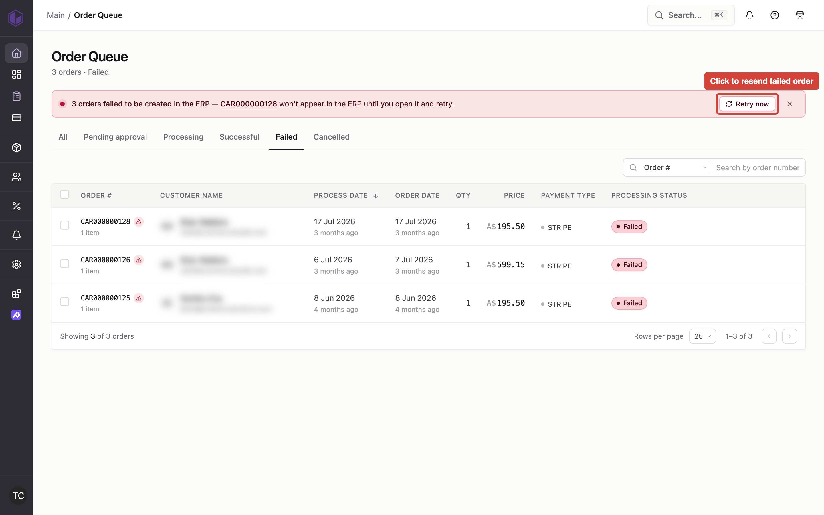Open the customers people icon in sidebar
The height and width of the screenshot is (515, 824).
point(16,177)
